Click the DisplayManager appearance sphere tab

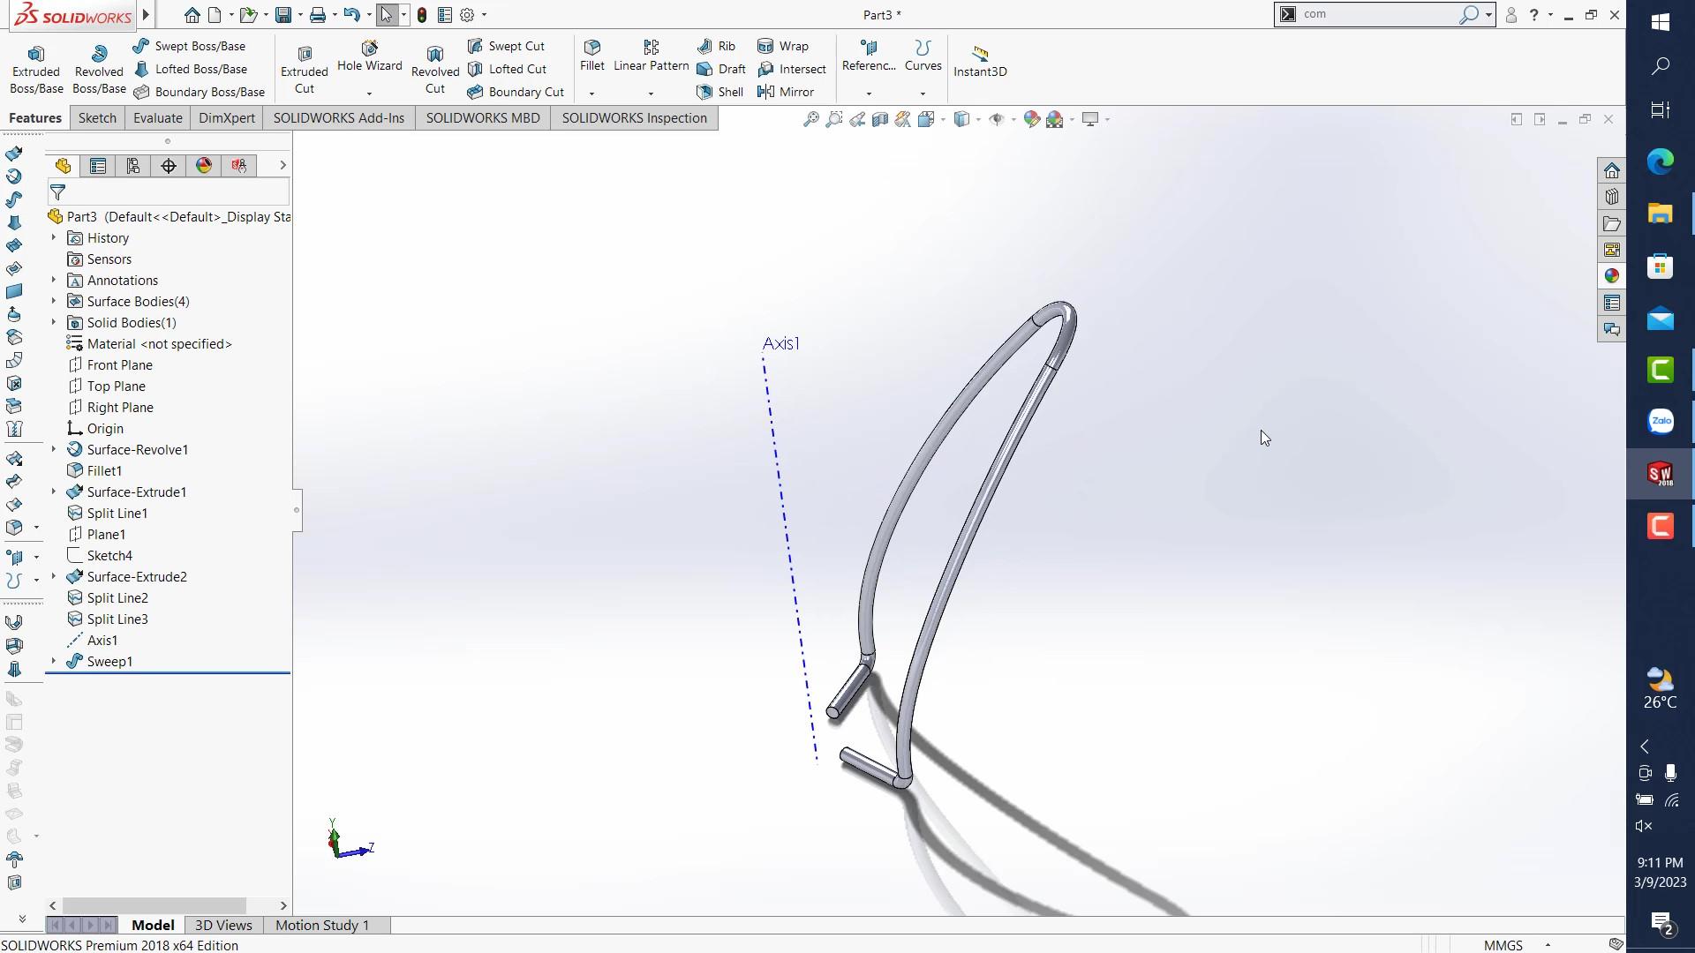[x=204, y=166]
